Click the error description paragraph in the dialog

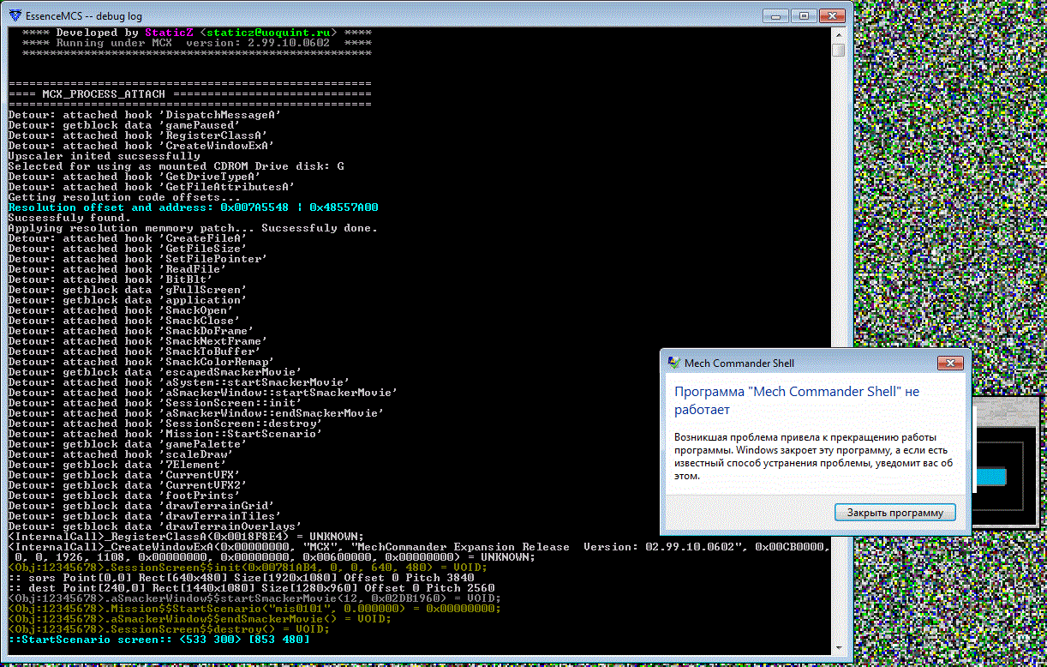(813, 456)
